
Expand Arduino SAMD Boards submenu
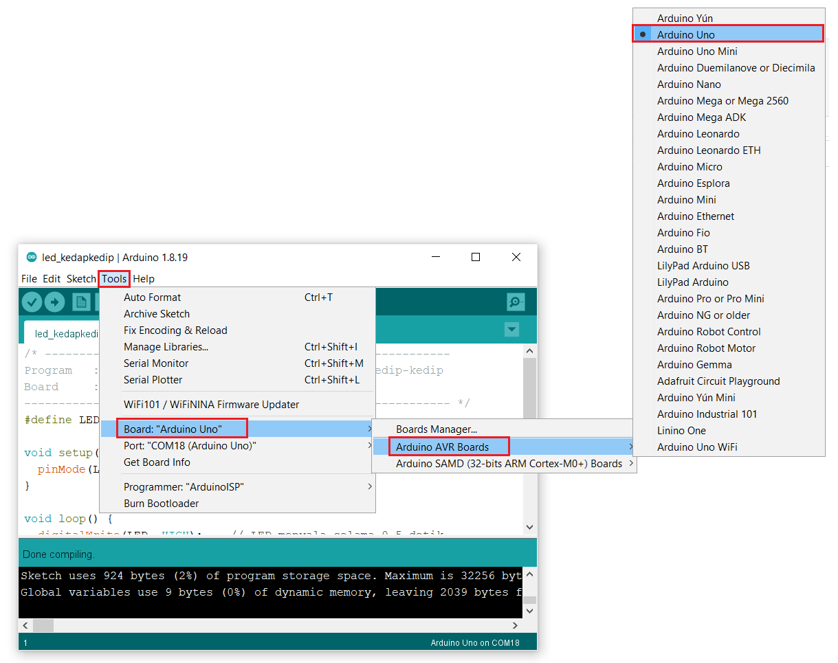pyautogui.click(x=504, y=464)
